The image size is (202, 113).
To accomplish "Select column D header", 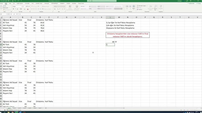I will 40,17.
